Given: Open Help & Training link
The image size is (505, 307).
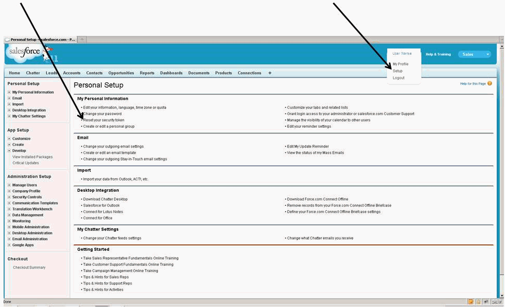Looking at the screenshot, I should (438, 54).
